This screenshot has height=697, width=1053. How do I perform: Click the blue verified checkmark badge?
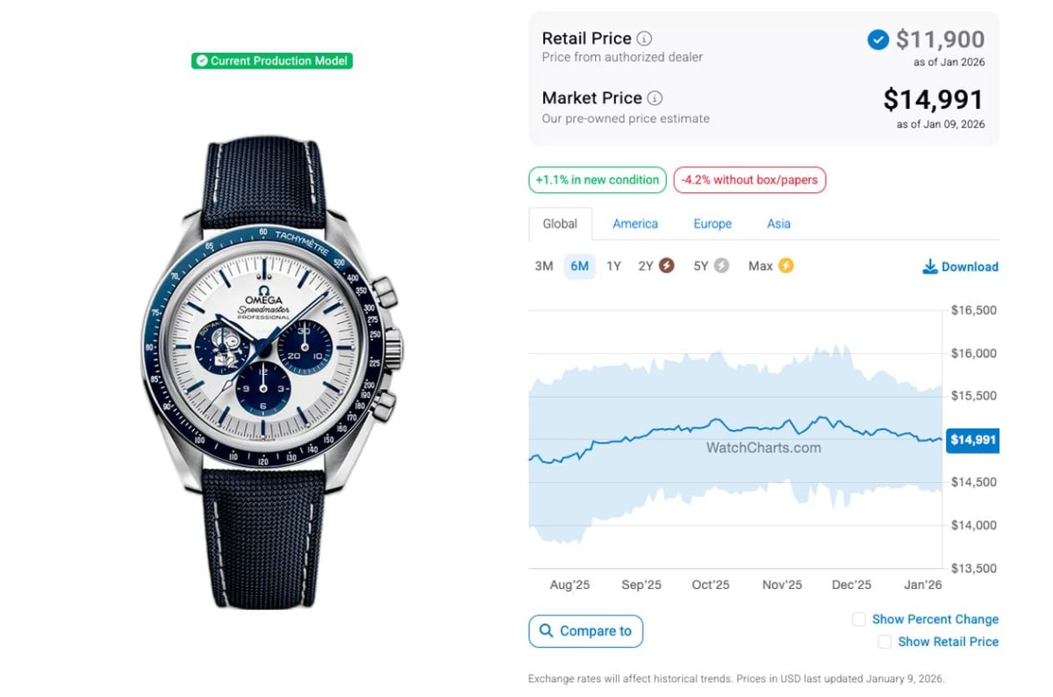[x=877, y=40]
